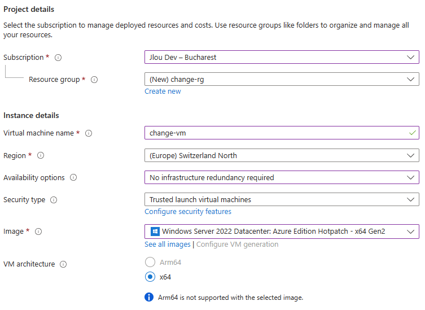Open the Availability options dropdown
This screenshot has height=310, width=425.
coord(282,177)
